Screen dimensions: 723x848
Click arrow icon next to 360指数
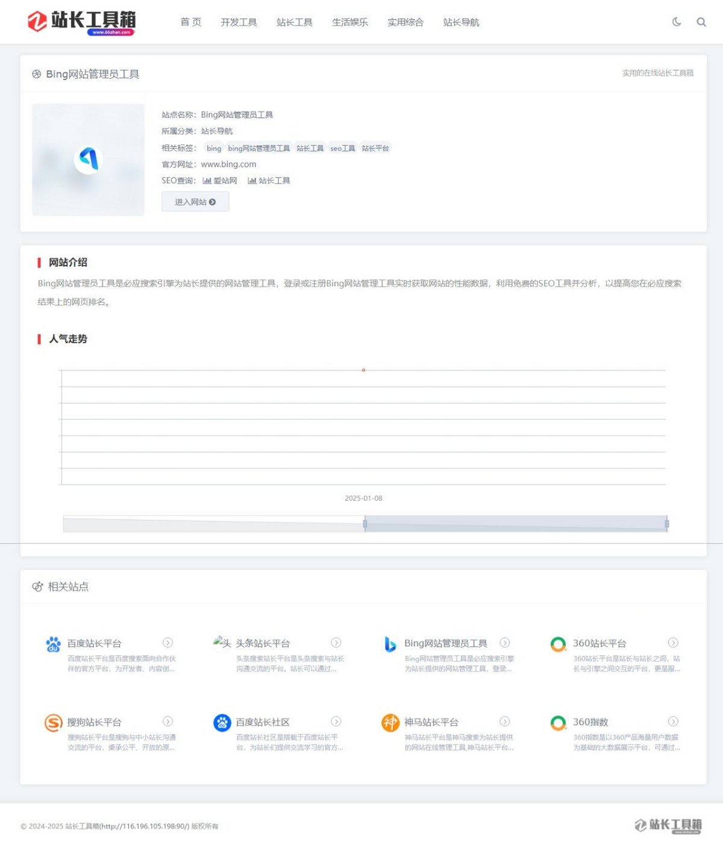pos(674,722)
